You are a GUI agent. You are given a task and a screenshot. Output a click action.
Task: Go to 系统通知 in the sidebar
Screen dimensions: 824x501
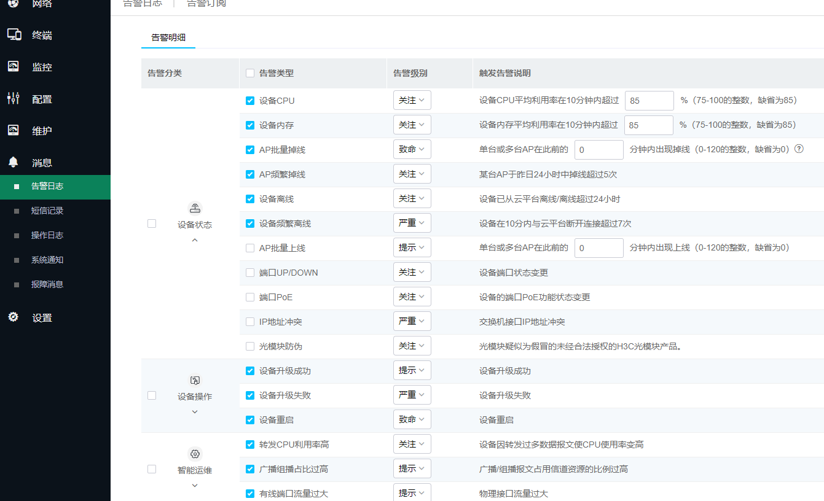[x=47, y=260]
